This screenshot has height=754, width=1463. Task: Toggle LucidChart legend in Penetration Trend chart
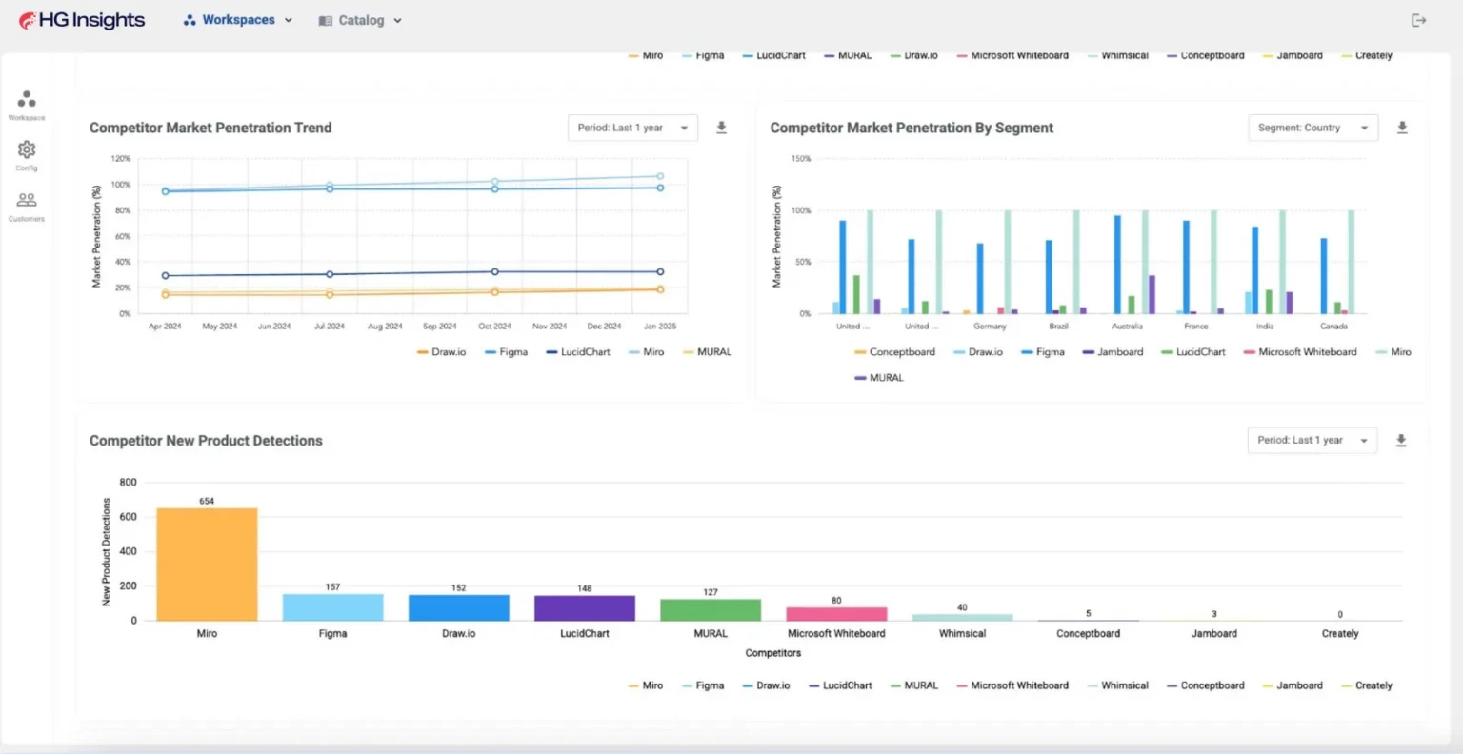tap(578, 352)
